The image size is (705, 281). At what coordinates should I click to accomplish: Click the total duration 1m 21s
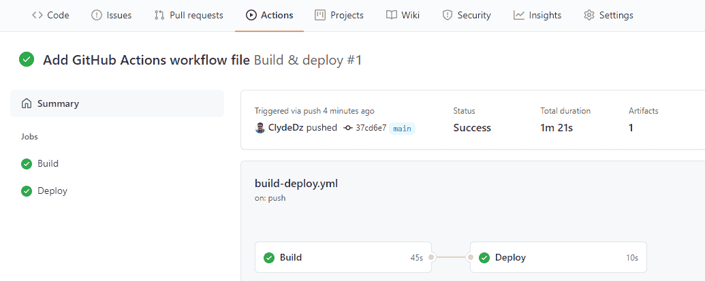557,128
